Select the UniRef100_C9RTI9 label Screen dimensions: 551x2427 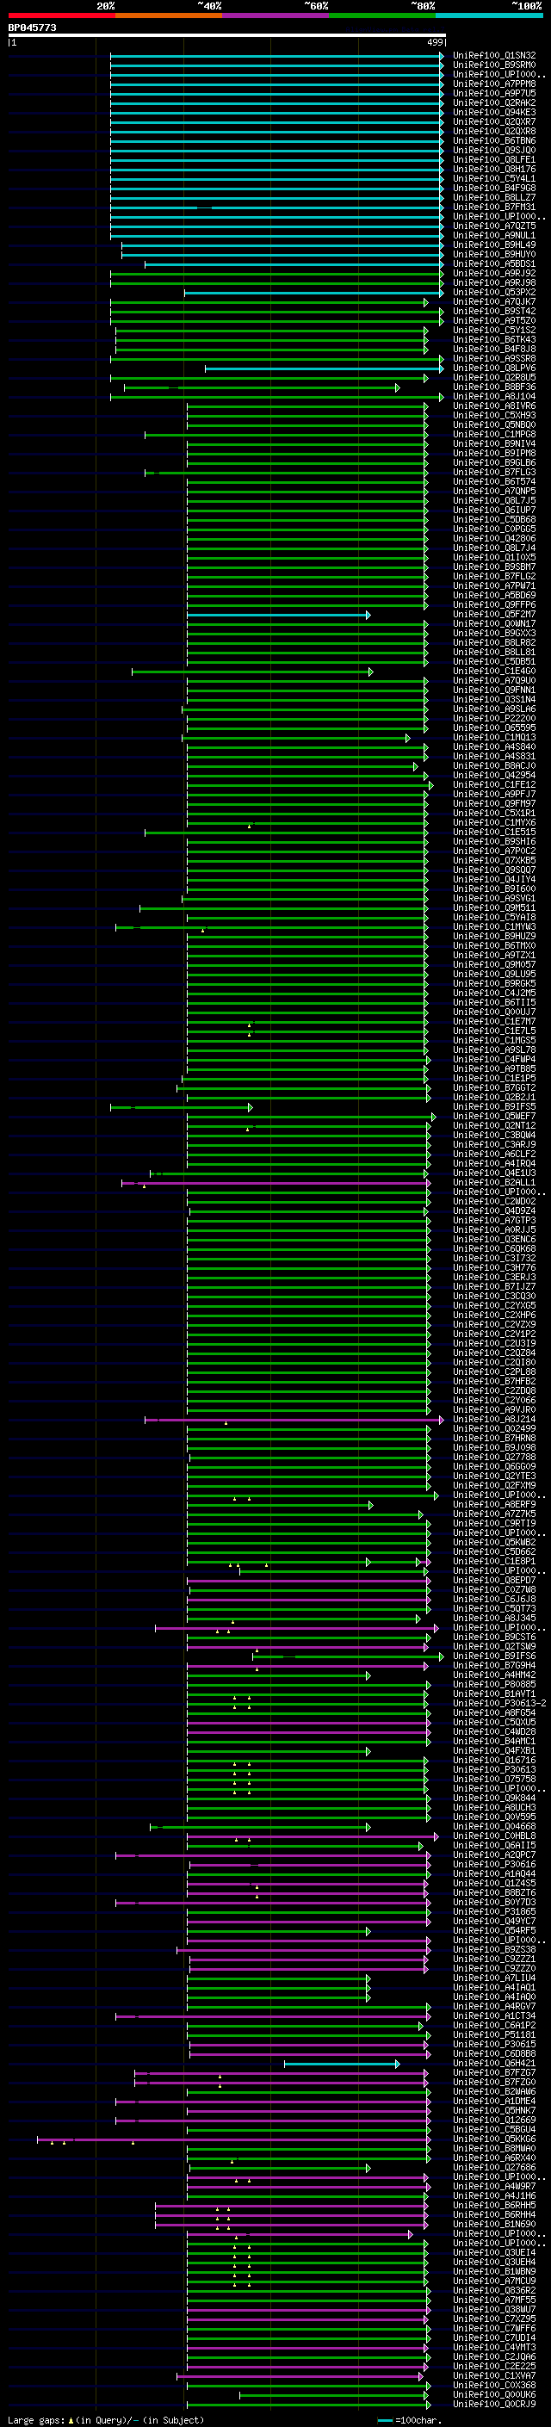point(494,1524)
